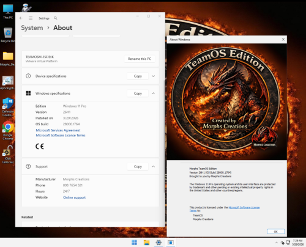The height and width of the screenshot is (247, 306).
Task: Open the Recycle Bin desktop icon
Action: pyautogui.click(x=8, y=35)
